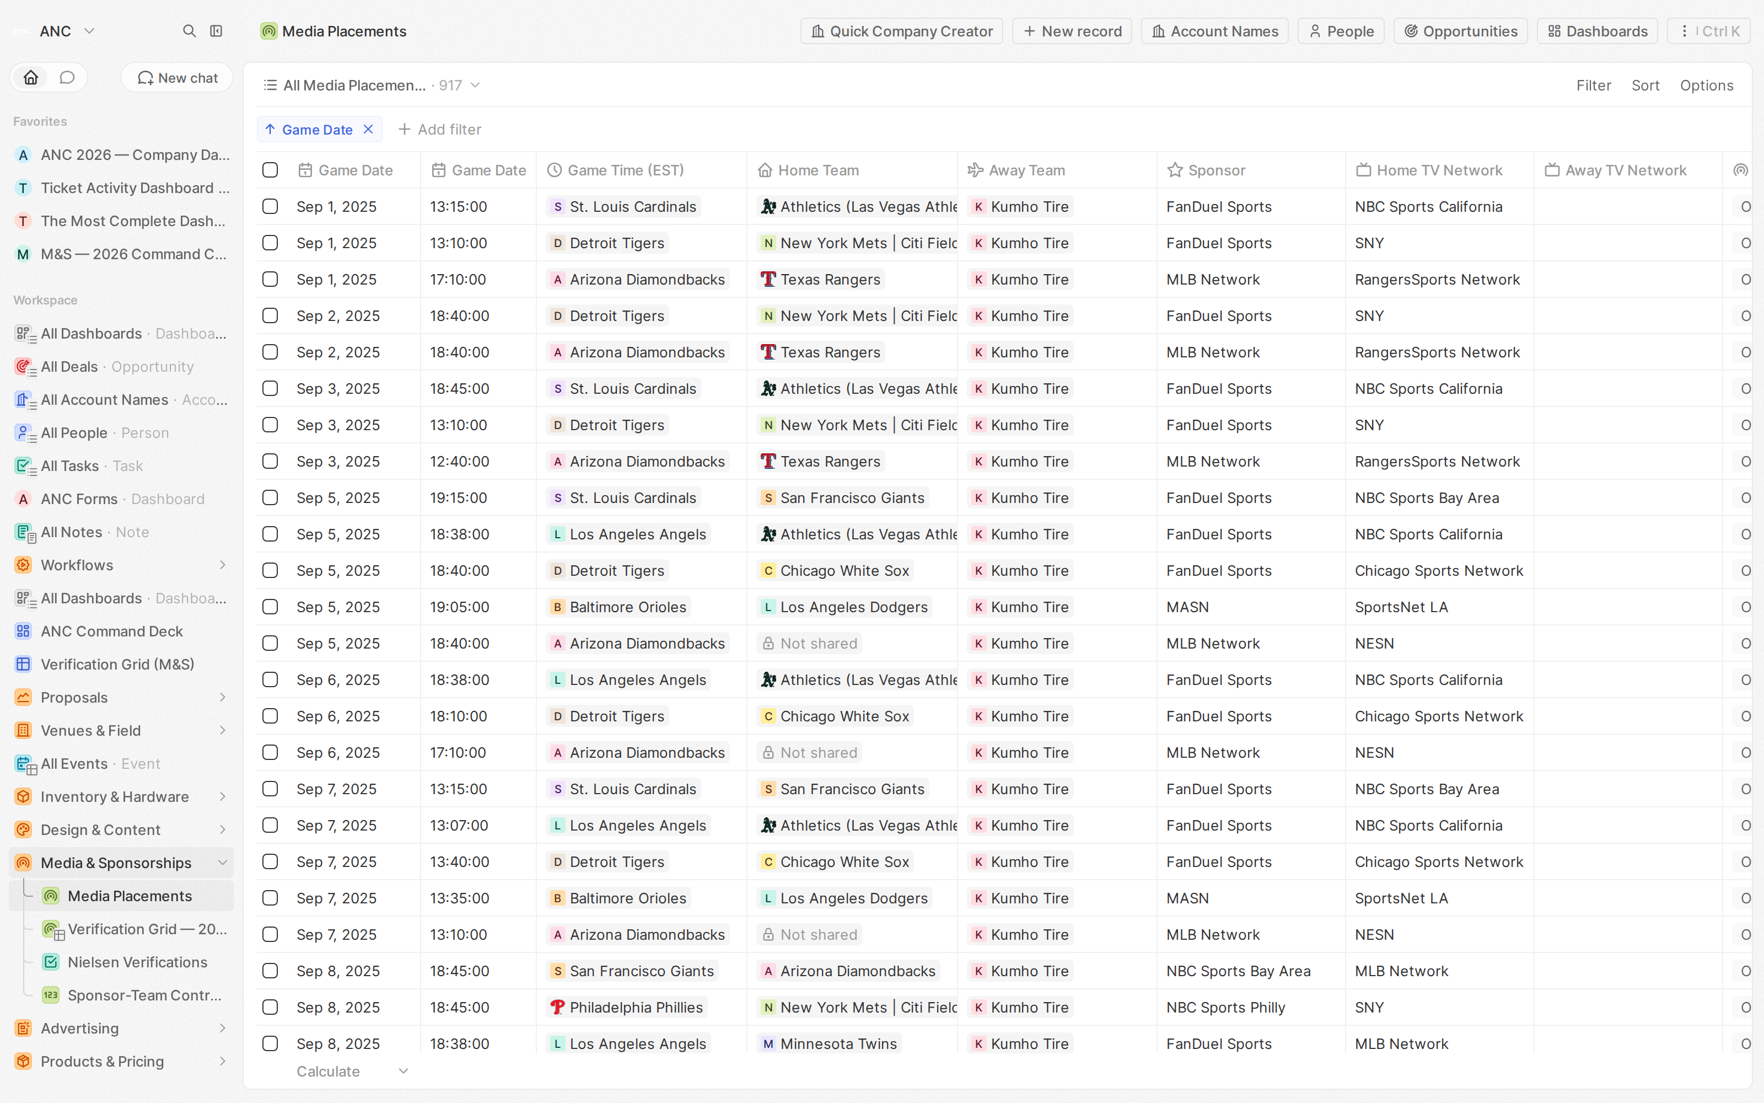This screenshot has width=1764, height=1103.
Task: Go to Account Names
Action: pyautogui.click(x=1214, y=31)
